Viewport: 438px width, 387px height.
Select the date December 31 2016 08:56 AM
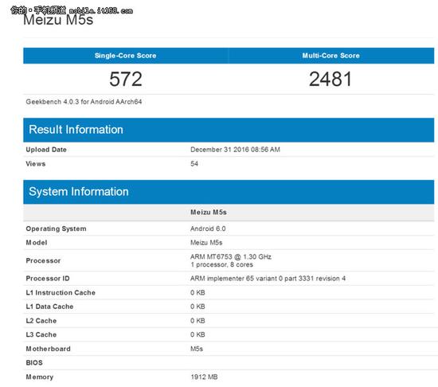[235, 150]
